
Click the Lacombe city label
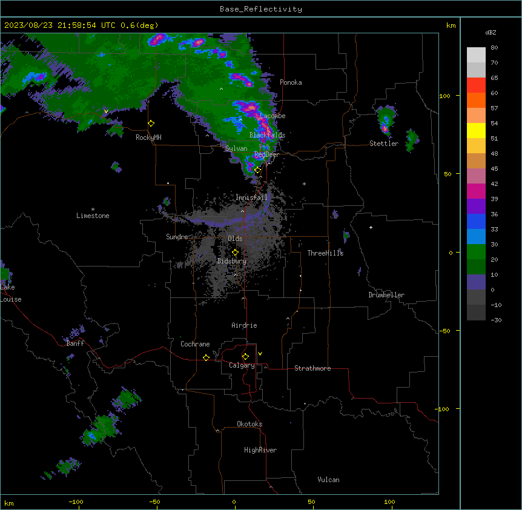273,116
